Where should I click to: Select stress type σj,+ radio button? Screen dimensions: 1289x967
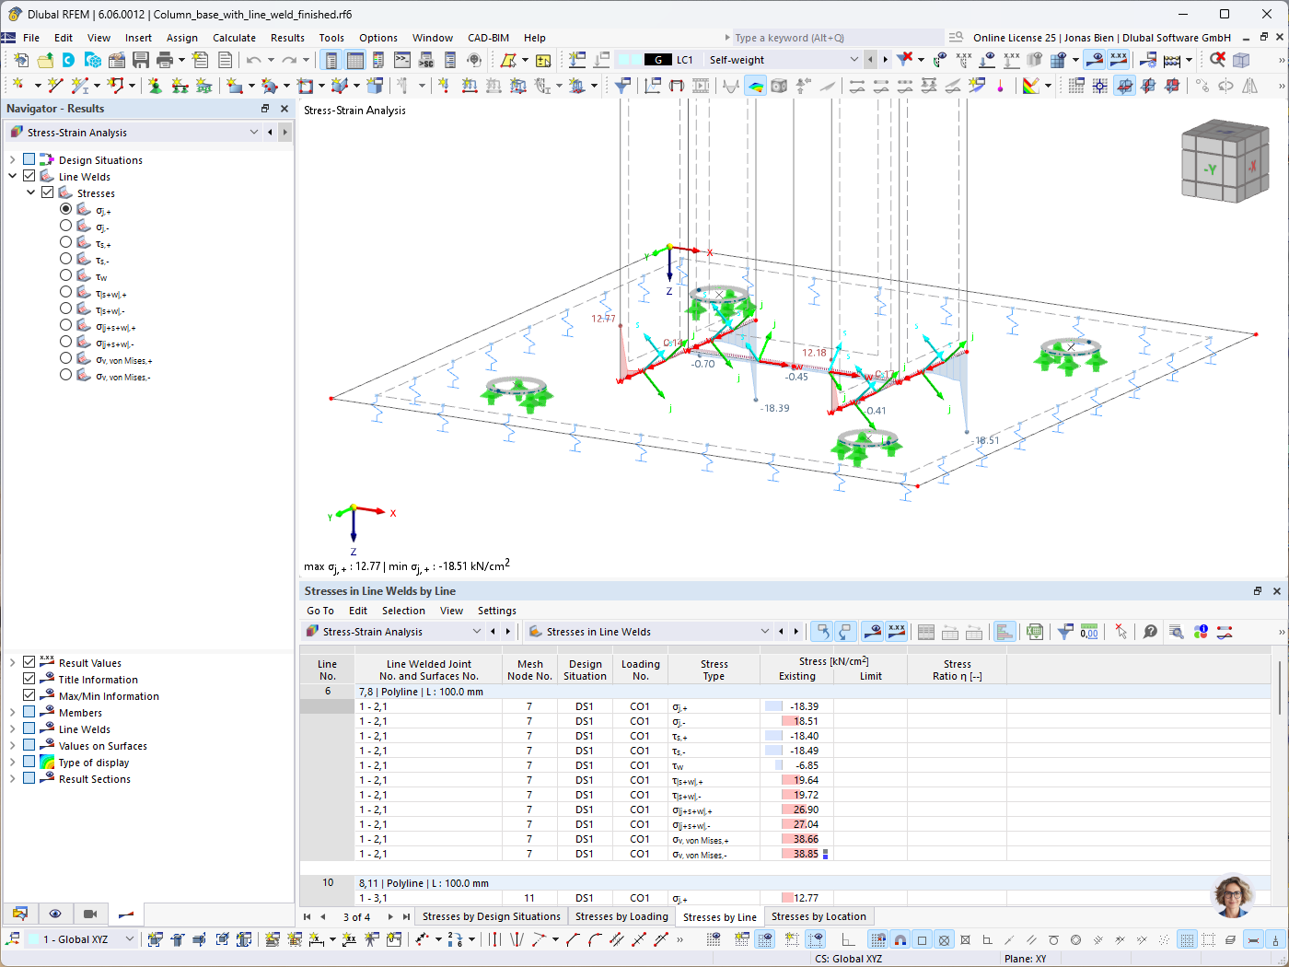65,208
